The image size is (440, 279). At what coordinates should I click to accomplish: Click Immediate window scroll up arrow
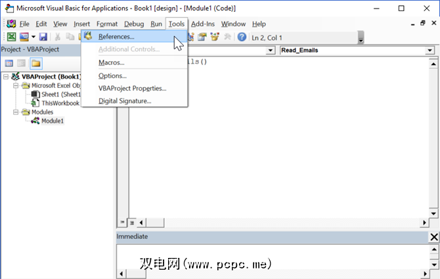pos(434,249)
